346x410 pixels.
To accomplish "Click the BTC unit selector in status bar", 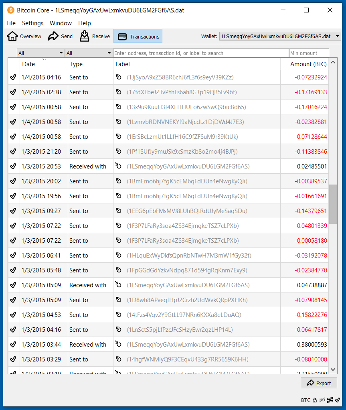I will point(306,400).
